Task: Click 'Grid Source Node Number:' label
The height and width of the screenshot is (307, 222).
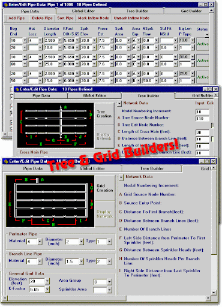Action: coord(150,194)
